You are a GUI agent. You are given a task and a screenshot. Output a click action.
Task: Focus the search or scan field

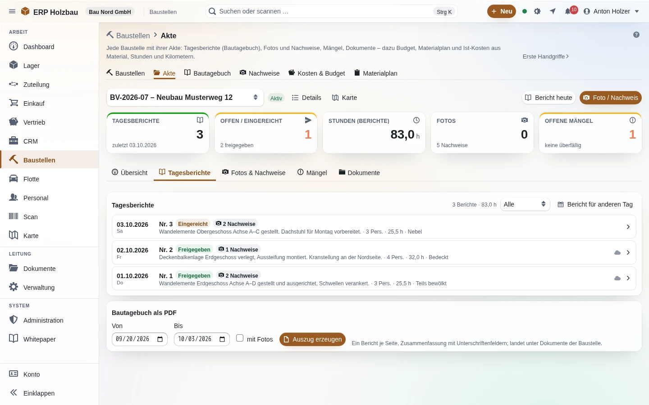(x=331, y=11)
